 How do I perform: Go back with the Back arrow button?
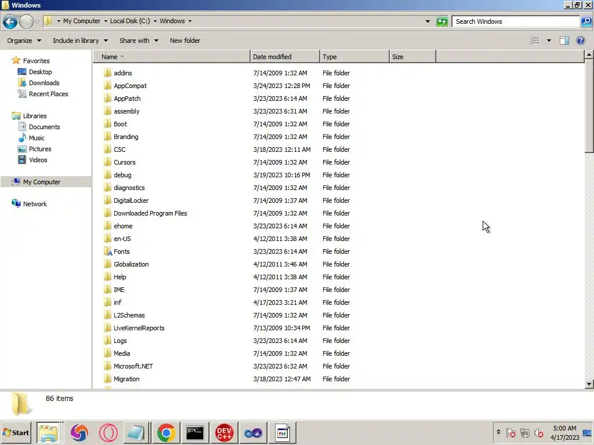pos(10,21)
